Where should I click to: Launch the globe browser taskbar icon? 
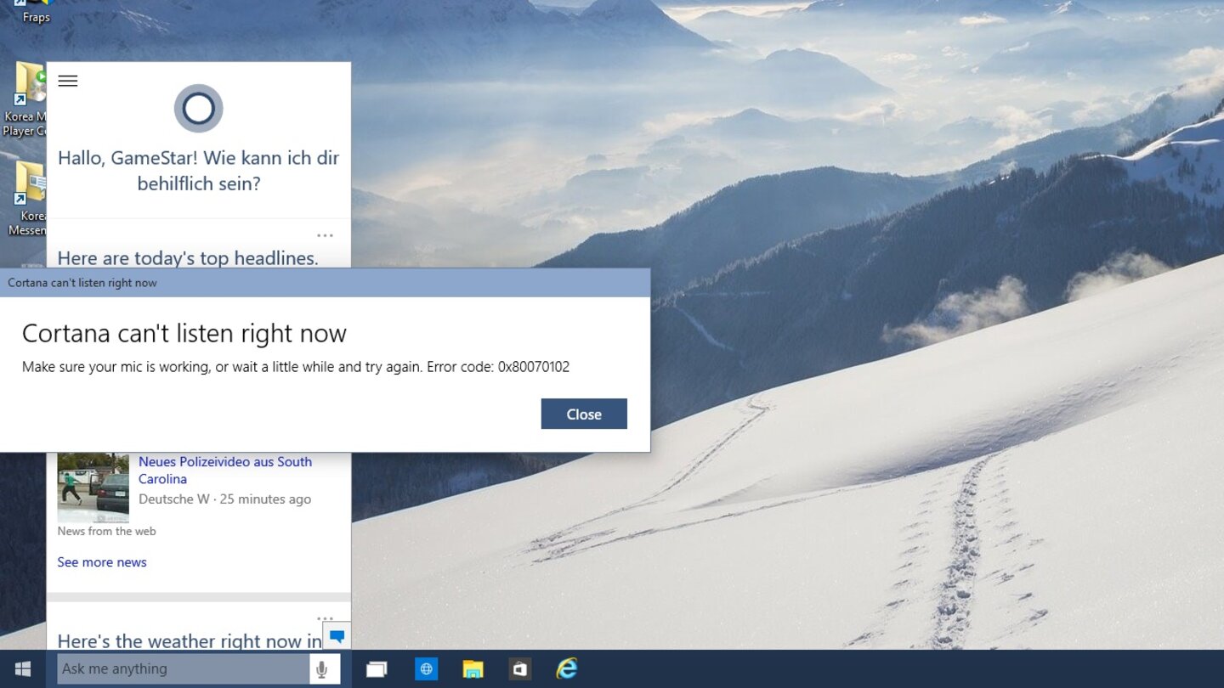pyautogui.click(x=426, y=669)
